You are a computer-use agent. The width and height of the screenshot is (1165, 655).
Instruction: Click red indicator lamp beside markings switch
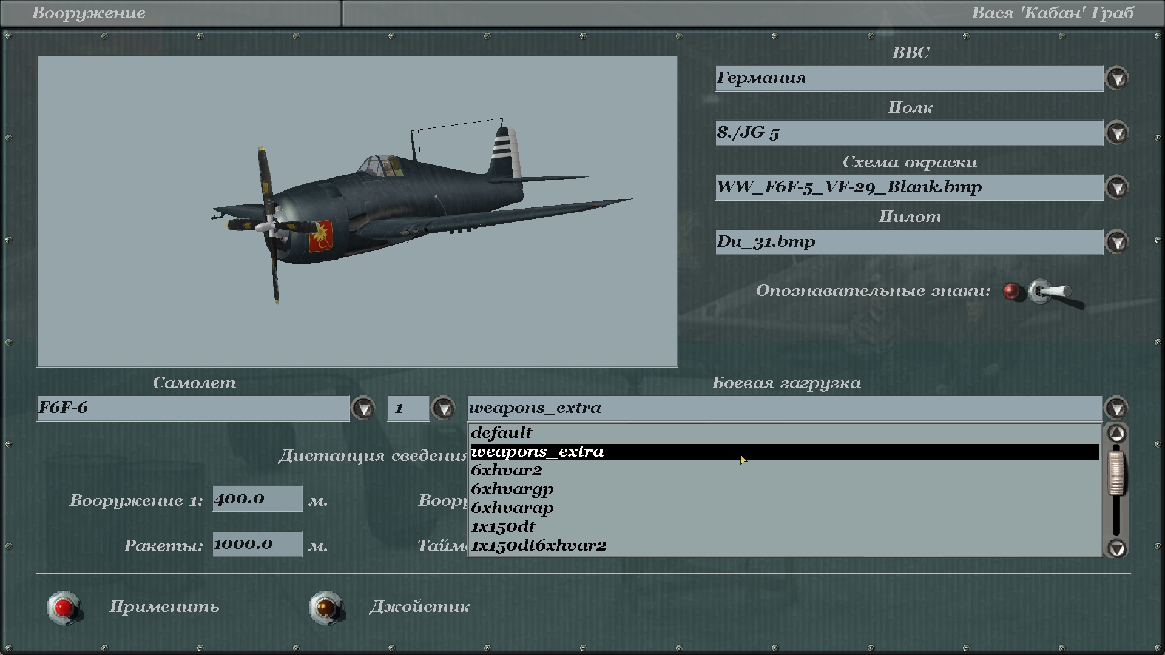coord(1011,292)
